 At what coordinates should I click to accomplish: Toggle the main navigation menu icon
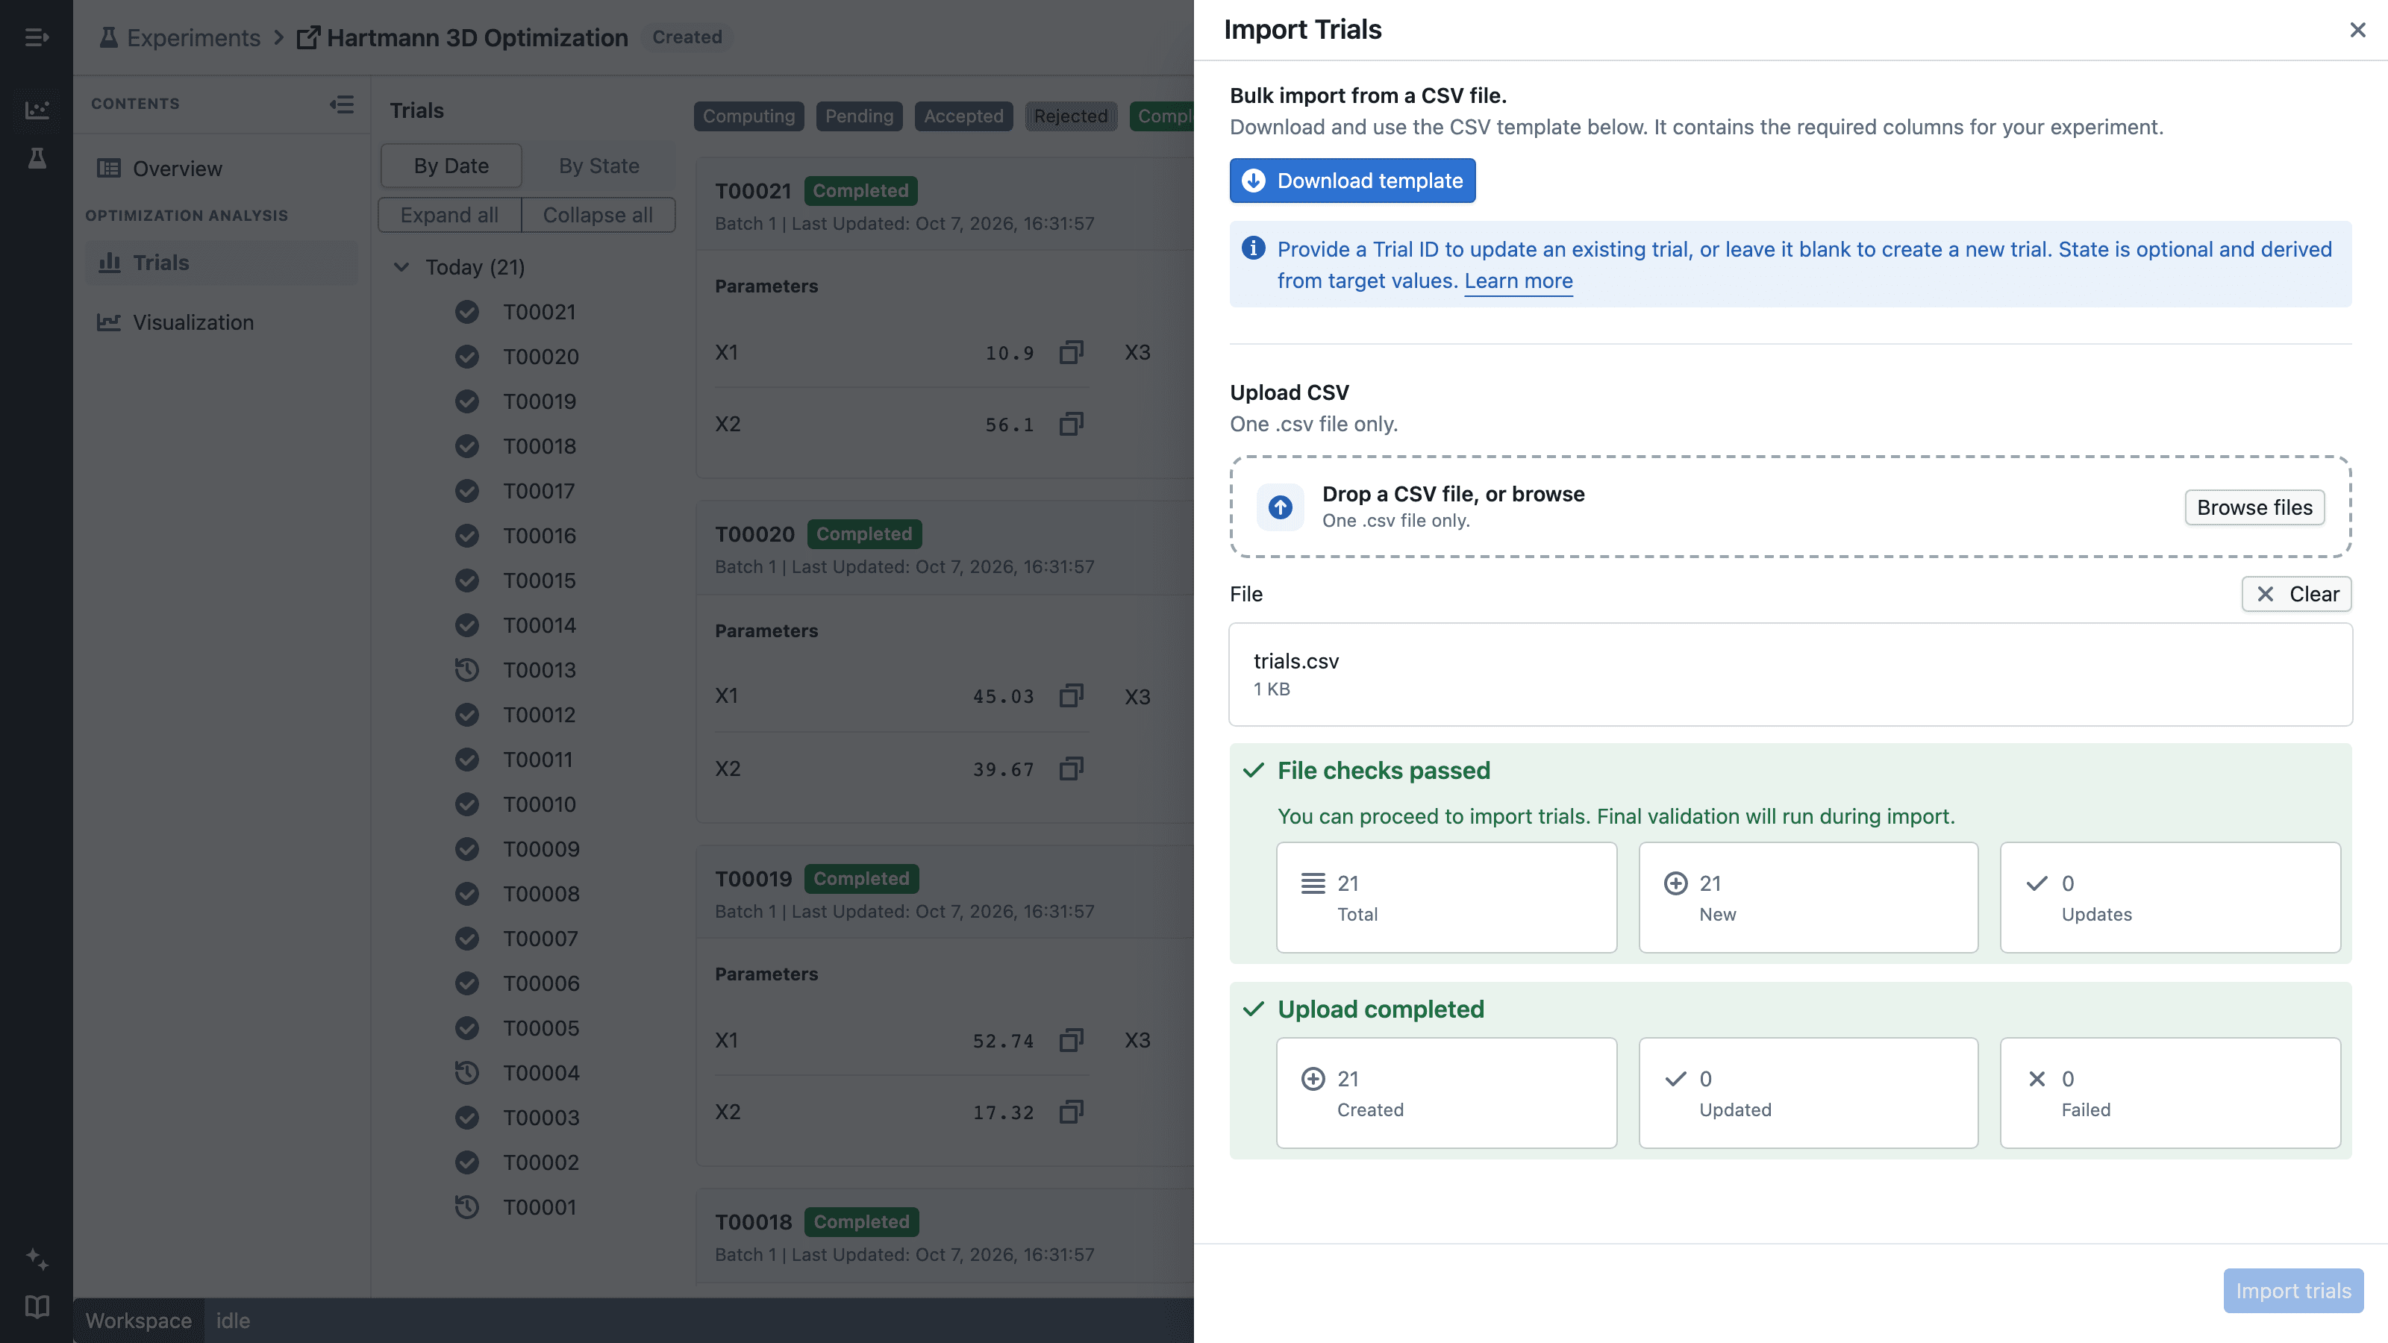pyautogui.click(x=36, y=37)
